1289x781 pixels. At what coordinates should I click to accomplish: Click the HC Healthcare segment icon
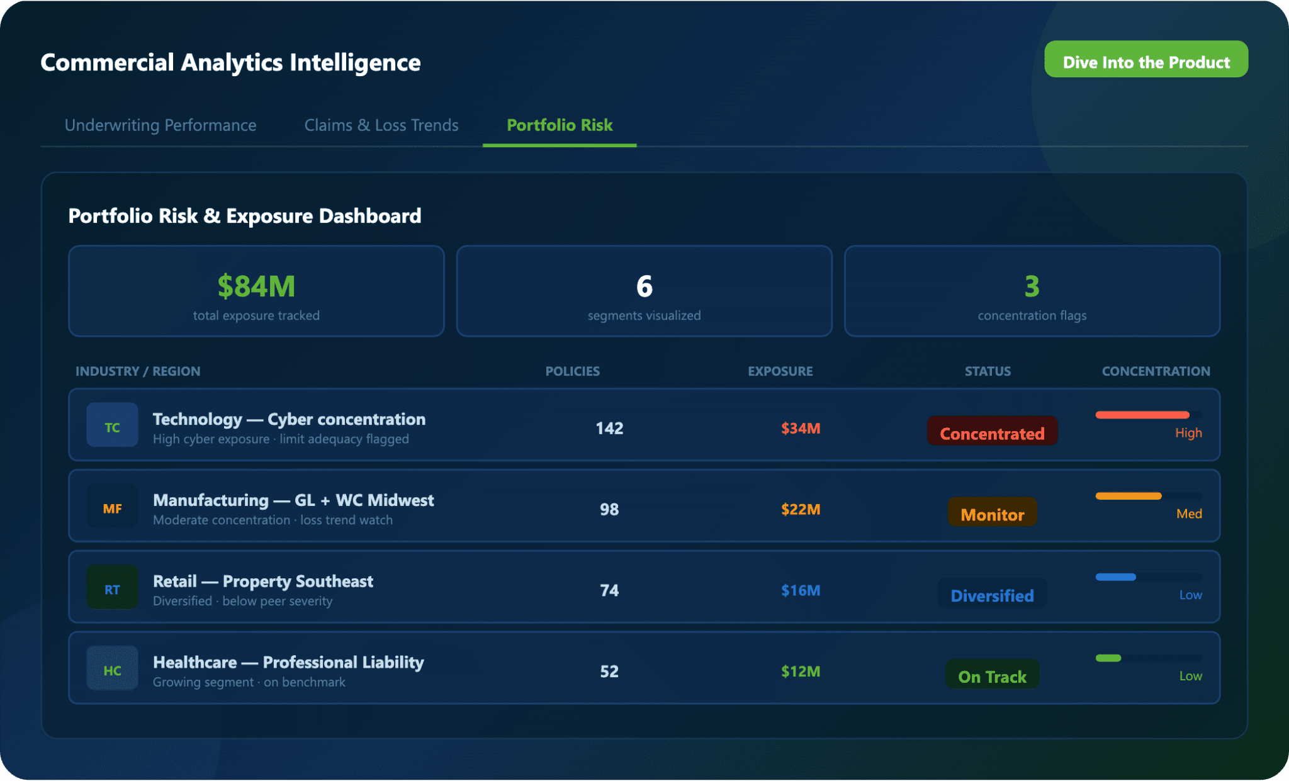112,669
